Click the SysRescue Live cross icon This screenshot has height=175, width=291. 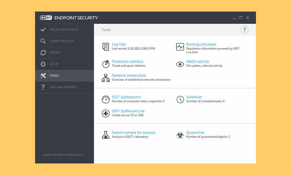(x=106, y=113)
